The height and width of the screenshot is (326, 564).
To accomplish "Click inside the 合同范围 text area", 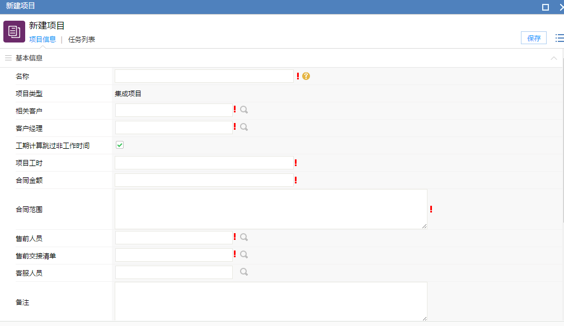I will tap(271, 209).
